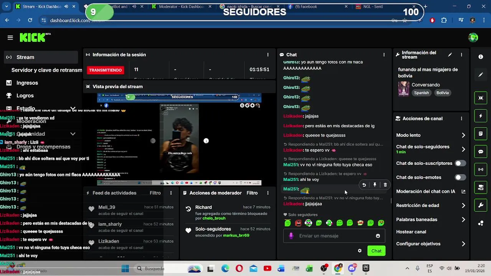Click the three-circles icon at the bottom of right sidebar
This screenshot has height=276, width=491.
(x=481, y=223)
